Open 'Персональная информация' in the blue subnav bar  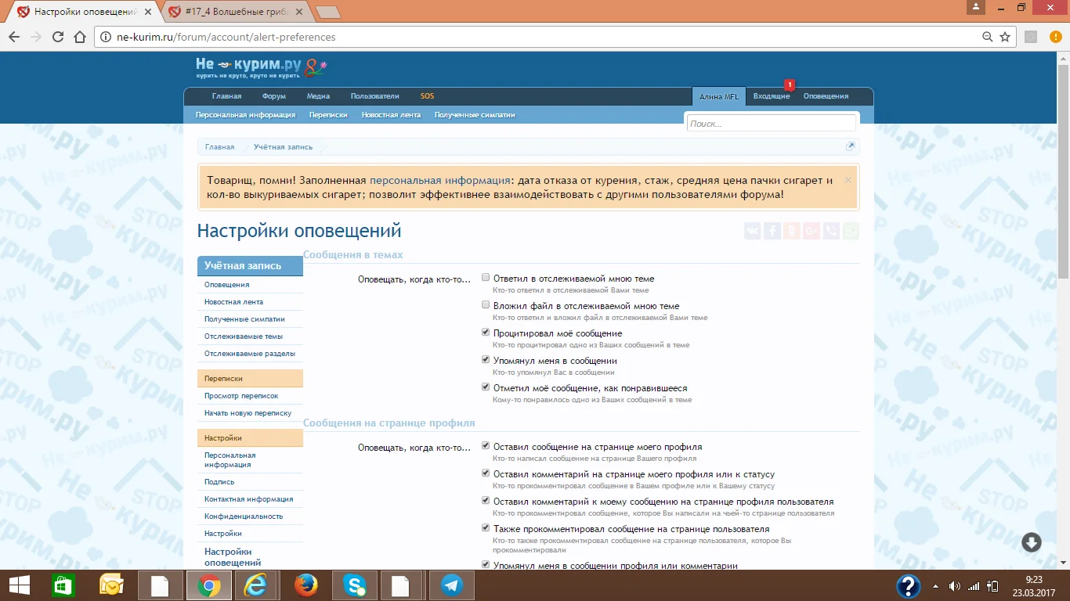tap(245, 115)
